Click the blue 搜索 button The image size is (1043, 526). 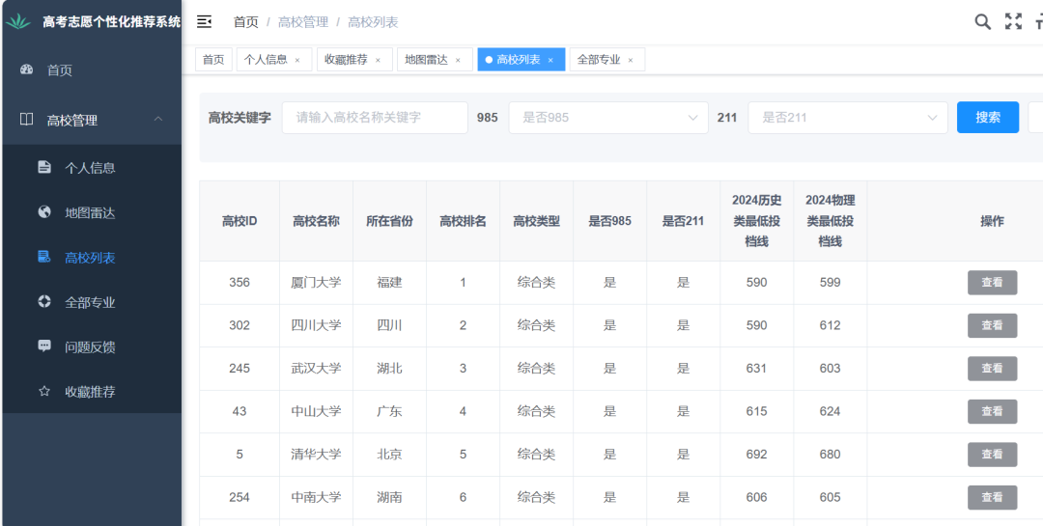click(988, 118)
